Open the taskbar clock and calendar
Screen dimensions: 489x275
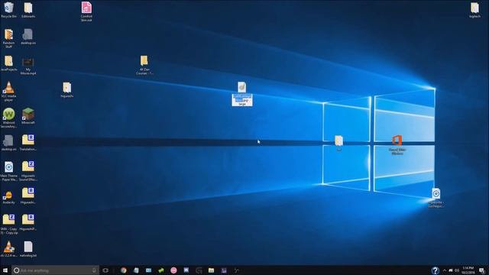(x=468, y=270)
